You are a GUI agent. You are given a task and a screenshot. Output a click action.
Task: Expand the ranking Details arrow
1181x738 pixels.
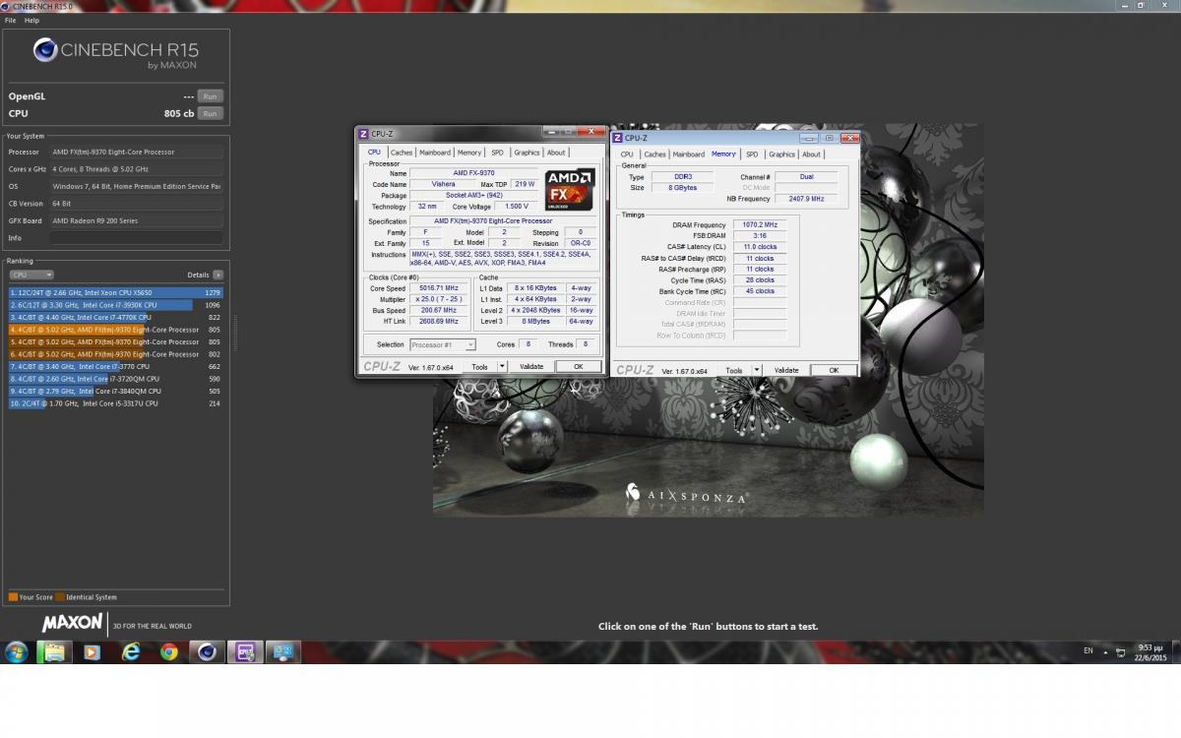(x=218, y=275)
